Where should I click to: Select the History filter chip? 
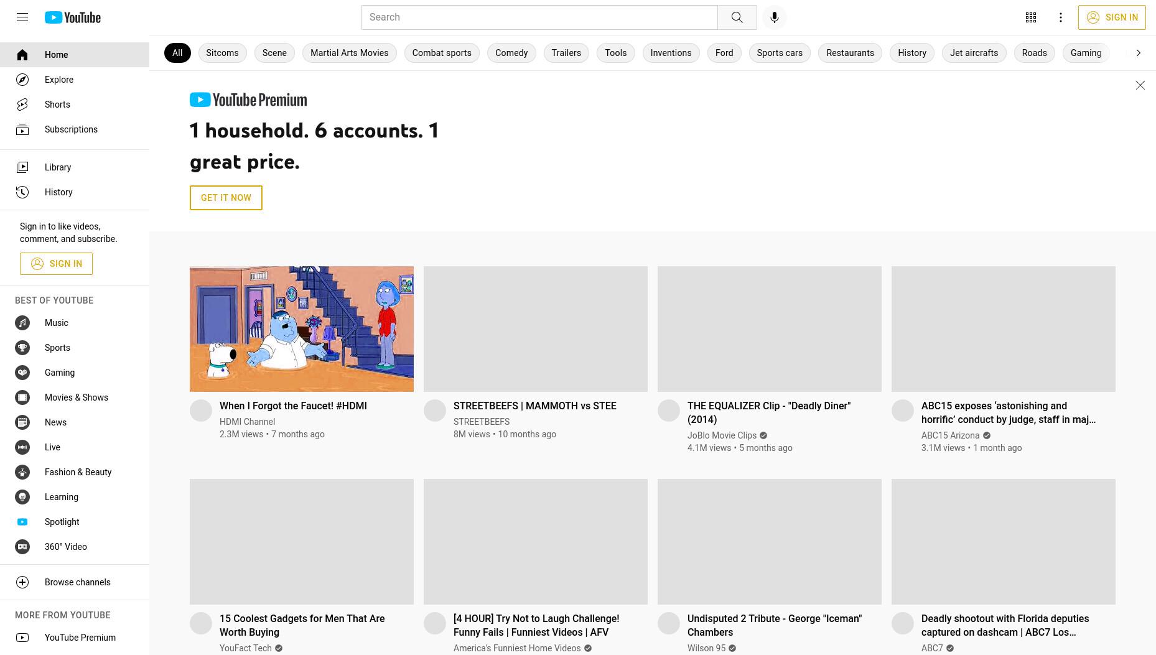tap(912, 53)
